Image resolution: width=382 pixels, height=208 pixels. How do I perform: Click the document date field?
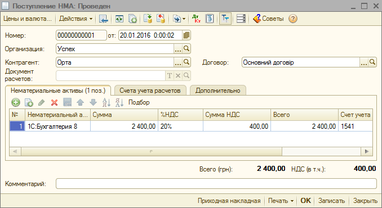(150, 35)
